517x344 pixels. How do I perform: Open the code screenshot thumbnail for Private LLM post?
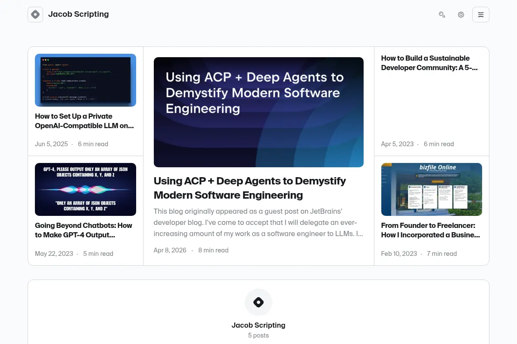(85, 80)
